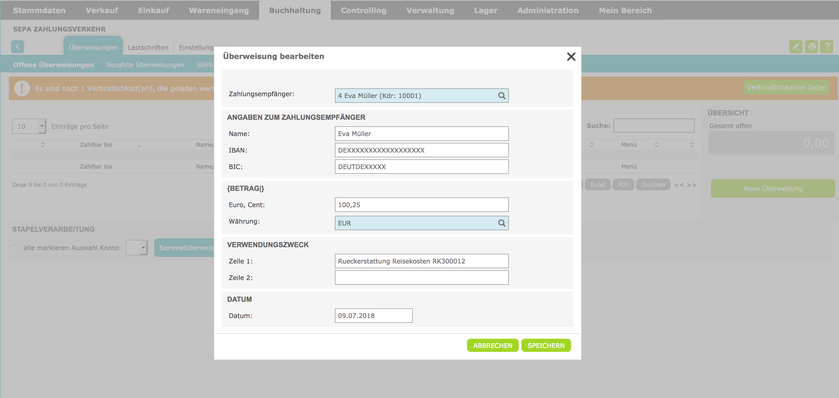
Task: Click the SPEICHERN button
Action: pos(546,345)
